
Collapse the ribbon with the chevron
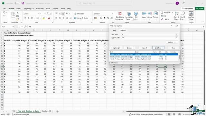pos(203,22)
